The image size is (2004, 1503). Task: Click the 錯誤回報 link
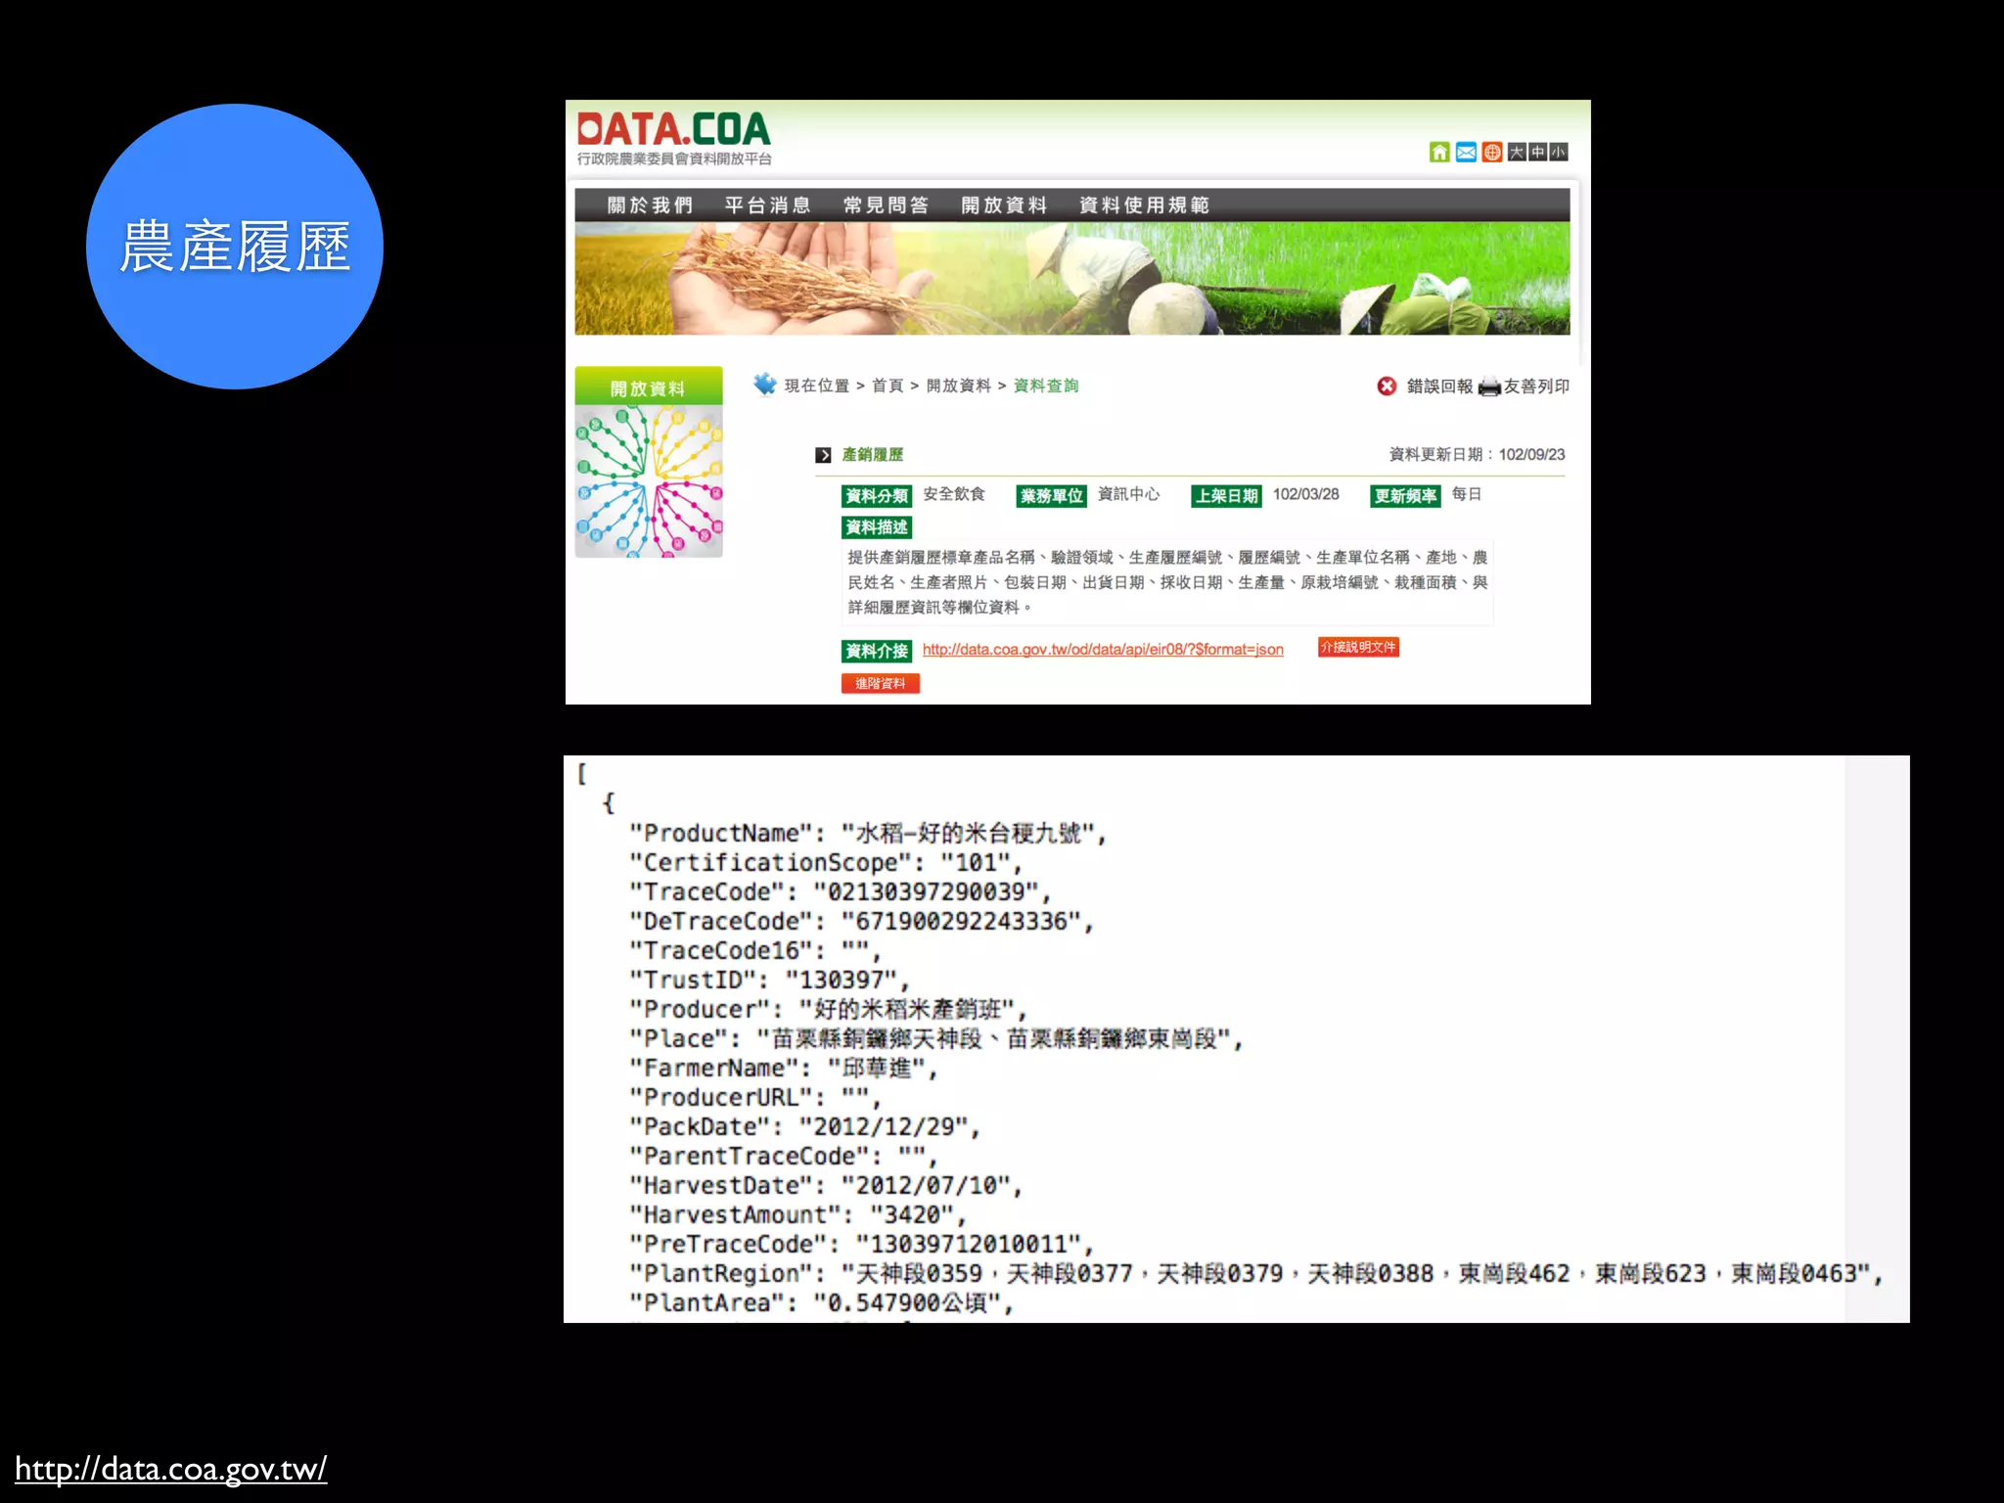coord(1439,387)
